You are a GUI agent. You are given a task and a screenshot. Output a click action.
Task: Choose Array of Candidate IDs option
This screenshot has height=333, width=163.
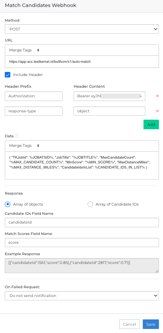pyautogui.click(x=90, y=204)
